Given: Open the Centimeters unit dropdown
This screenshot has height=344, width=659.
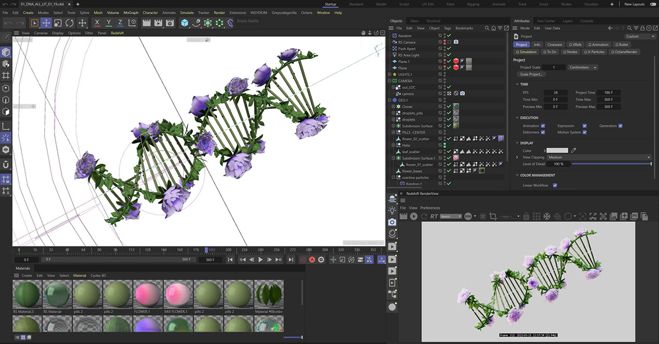Looking at the screenshot, I should coord(583,67).
